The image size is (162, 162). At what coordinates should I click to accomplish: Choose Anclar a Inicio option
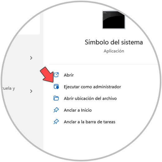click(x=78, y=110)
